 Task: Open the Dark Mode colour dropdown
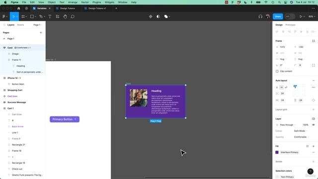(x=300, y=131)
